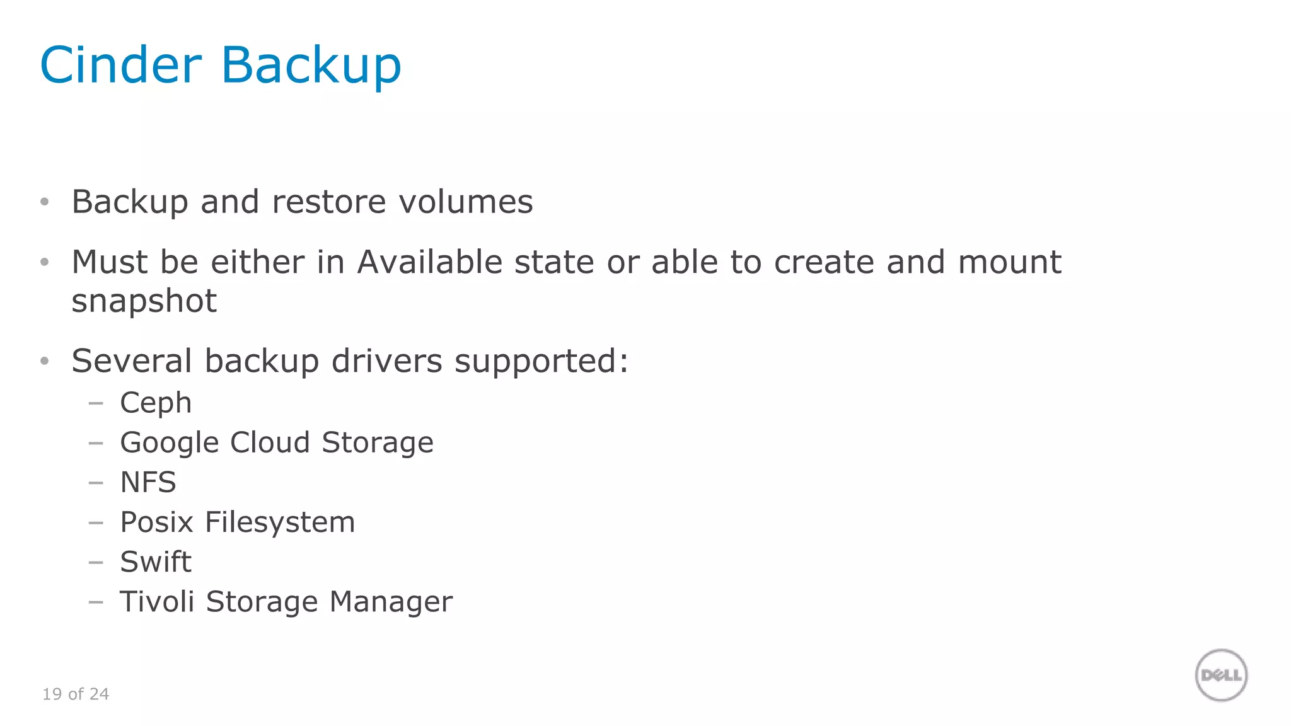Image resolution: width=1291 pixels, height=726 pixels.
Task: Click the Ceph list item
Action: [156, 403]
